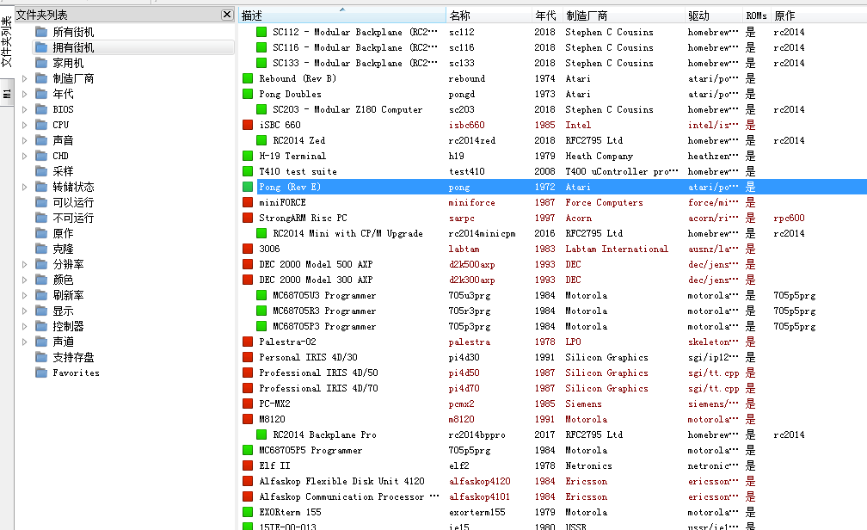The width and height of the screenshot is (867, 530).
Task: Select the Alfaskop Flexible Disk Unit 4120 entry
Action: (x=341, y=481)
